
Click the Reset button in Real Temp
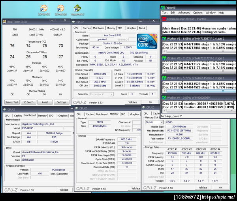tap(45, 102)
